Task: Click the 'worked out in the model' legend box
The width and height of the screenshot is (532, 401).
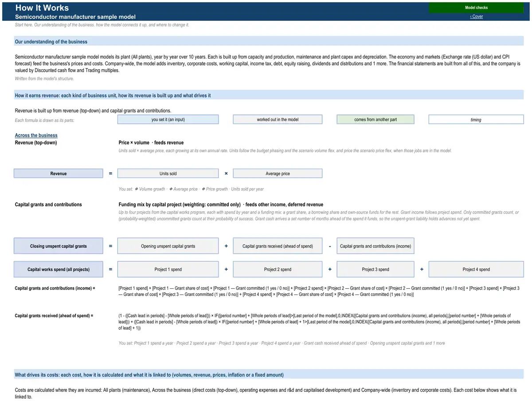Action: 278,119
